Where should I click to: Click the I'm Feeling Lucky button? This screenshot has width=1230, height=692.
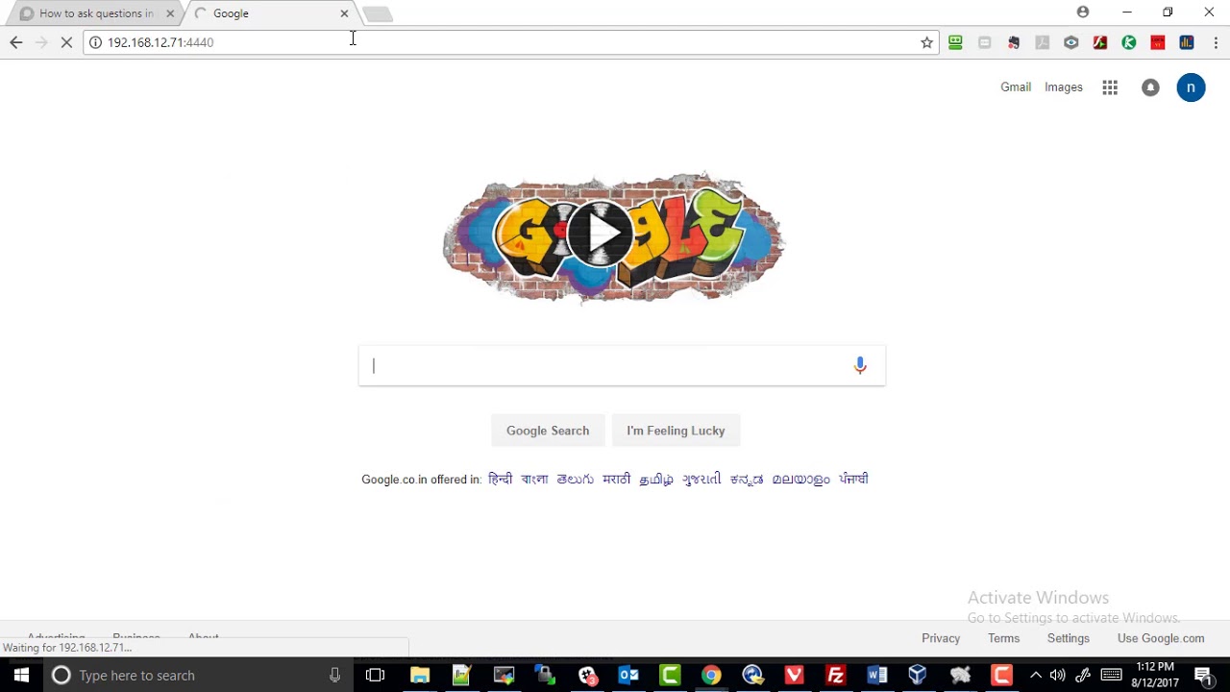tap(676, 431)
